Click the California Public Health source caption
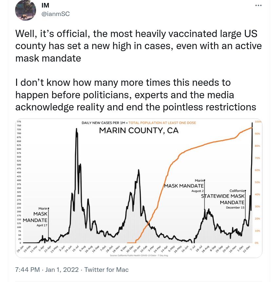This screenshot has width=277, height=282. pos(139,255)
